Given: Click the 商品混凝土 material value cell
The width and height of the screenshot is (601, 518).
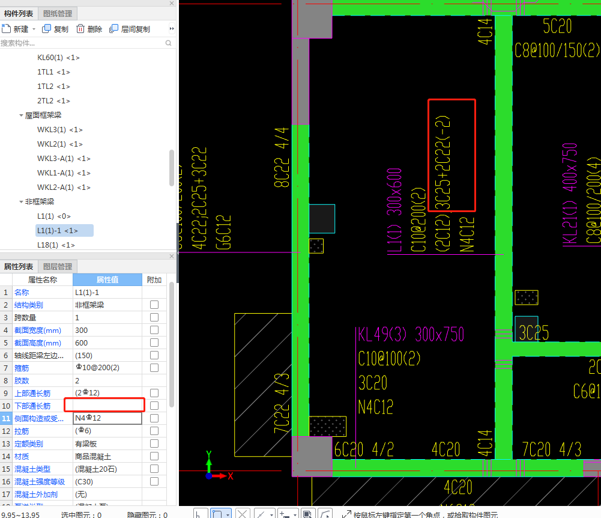Looking at the screenshot, I should [107, 456].
